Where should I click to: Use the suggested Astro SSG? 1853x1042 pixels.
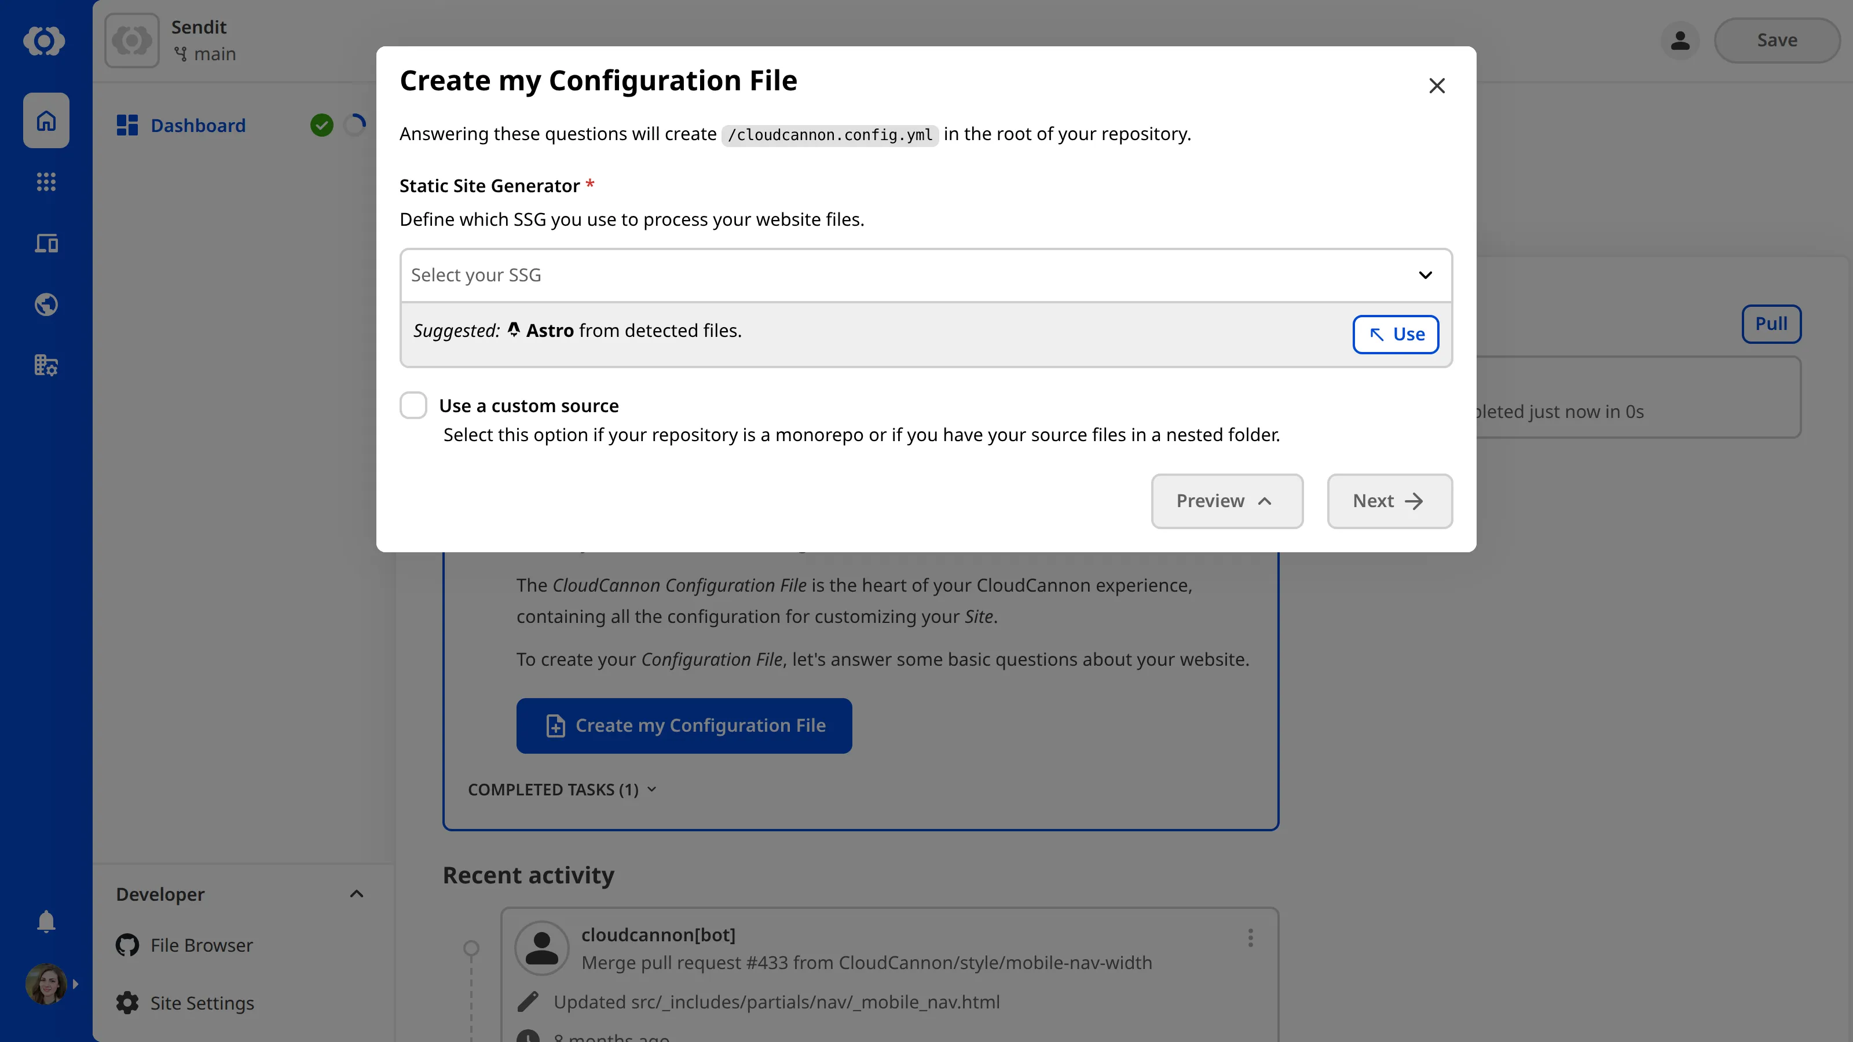point(1395,333)
